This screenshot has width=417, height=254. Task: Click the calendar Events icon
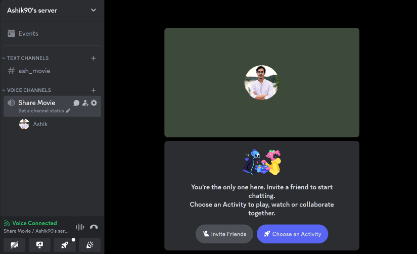(11, 33)
